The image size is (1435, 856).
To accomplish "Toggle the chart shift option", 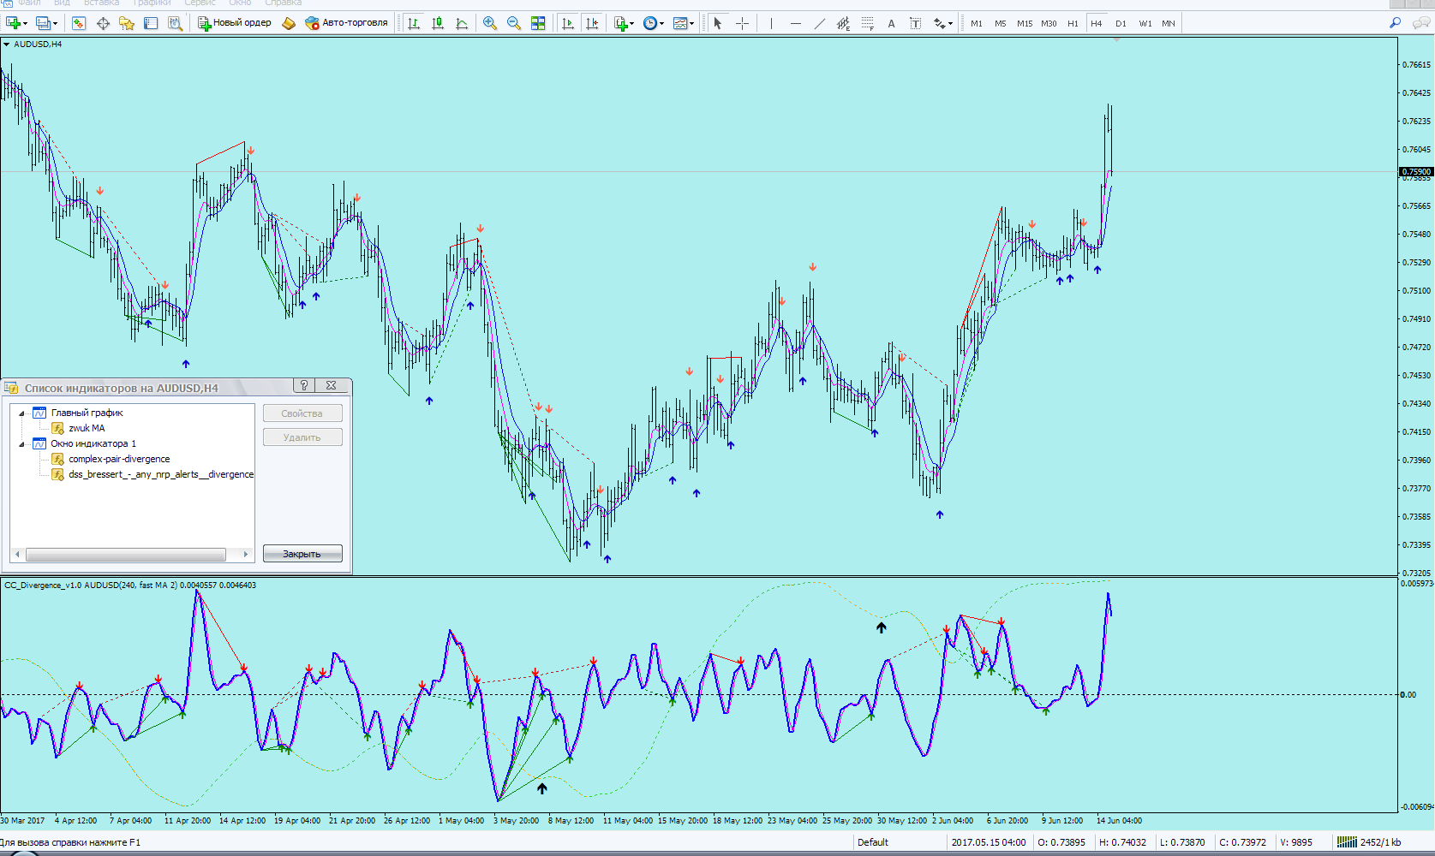I will click(591, 23).
